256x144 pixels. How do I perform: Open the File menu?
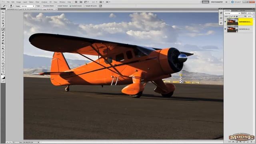click(8, 2)
